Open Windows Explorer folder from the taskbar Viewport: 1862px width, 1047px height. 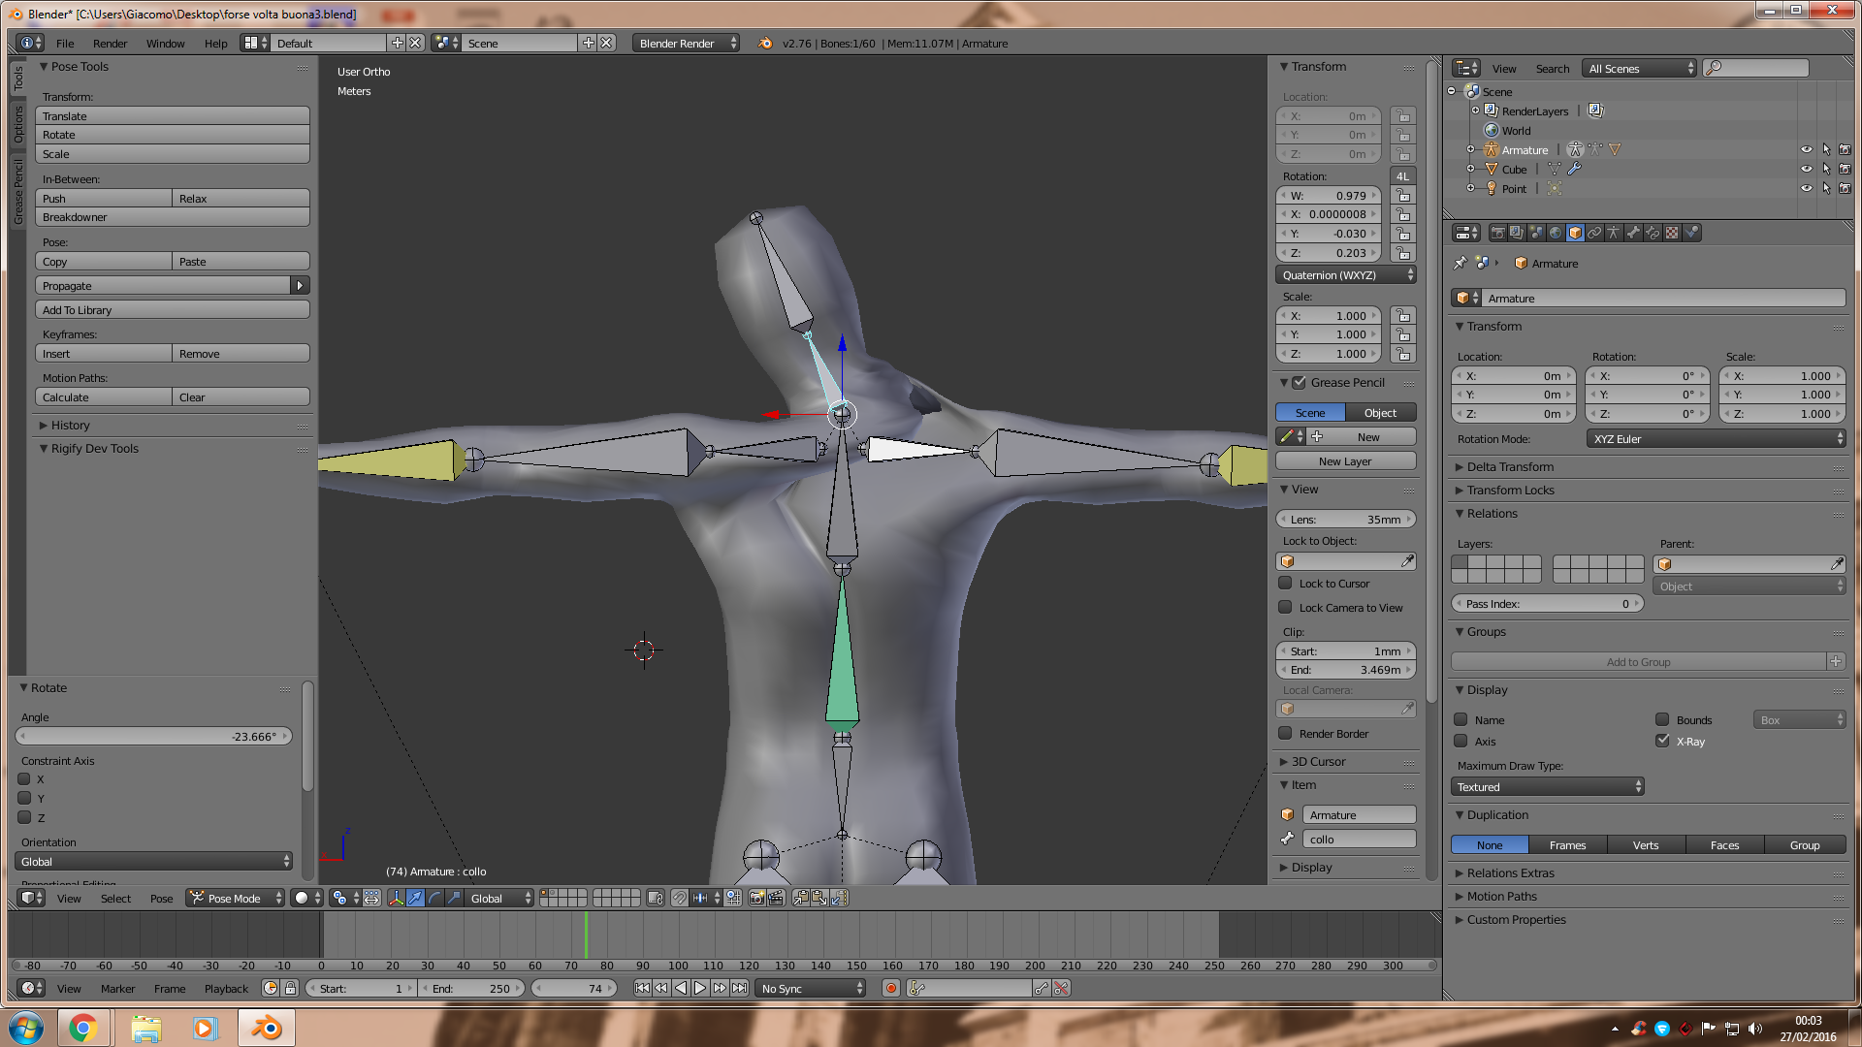[145, 1028]
